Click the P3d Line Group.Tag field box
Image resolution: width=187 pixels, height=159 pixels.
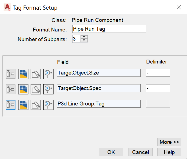[x=99, y=104]
